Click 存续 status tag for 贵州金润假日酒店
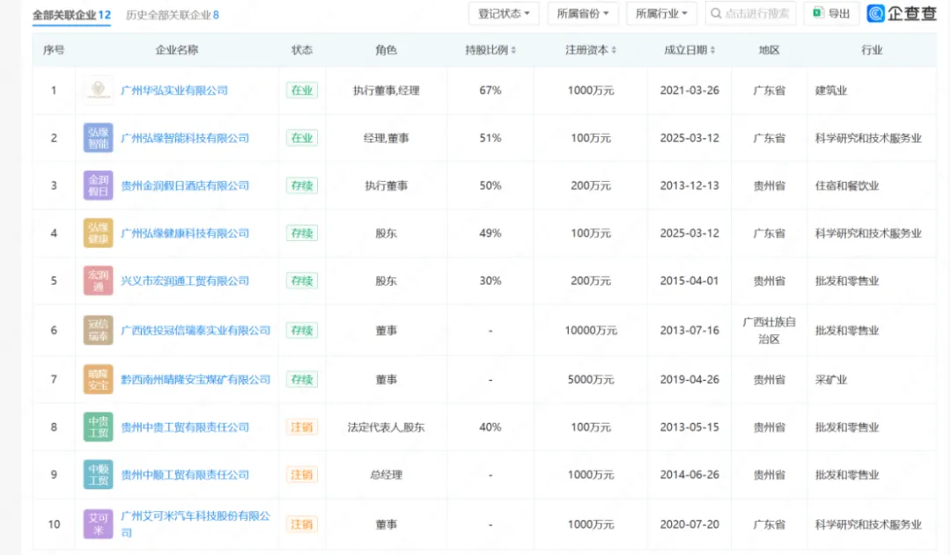The height and width of the screenshot is (555, 951). click(302, 186)
